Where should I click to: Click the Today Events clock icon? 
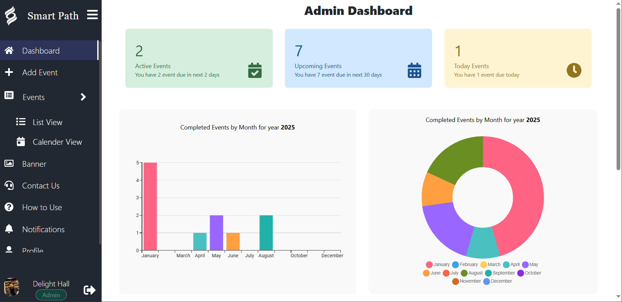pyautogui.click(x=574, y=71)
